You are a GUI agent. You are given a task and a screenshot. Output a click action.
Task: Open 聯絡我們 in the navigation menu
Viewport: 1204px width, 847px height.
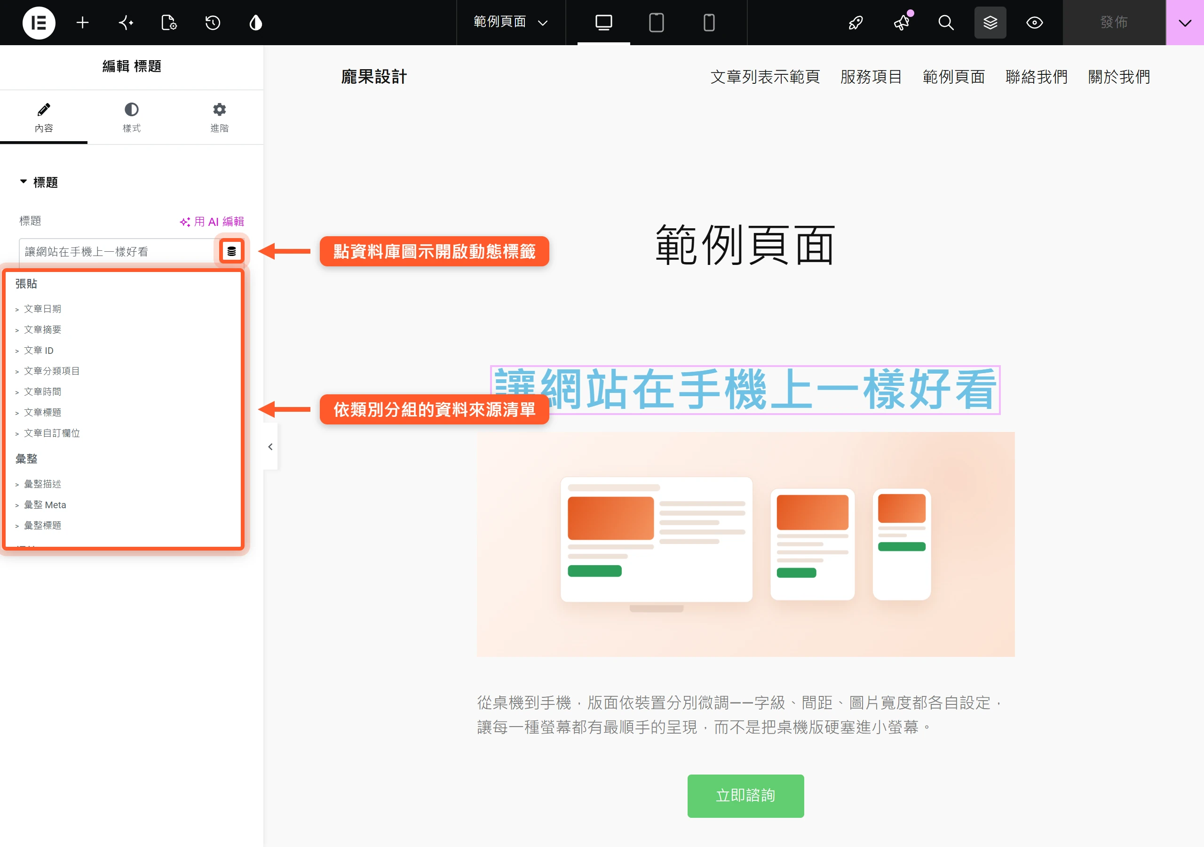pos(1036,77)
